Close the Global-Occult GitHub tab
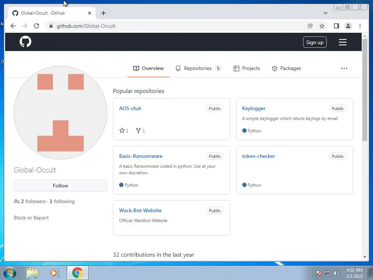The height and width of the screenshot is (280, 373). 90,13
